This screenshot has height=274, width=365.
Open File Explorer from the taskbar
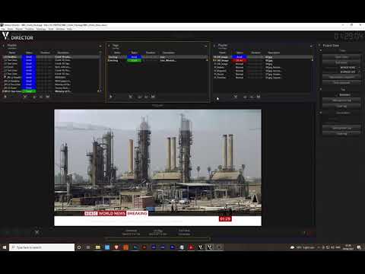98,247
